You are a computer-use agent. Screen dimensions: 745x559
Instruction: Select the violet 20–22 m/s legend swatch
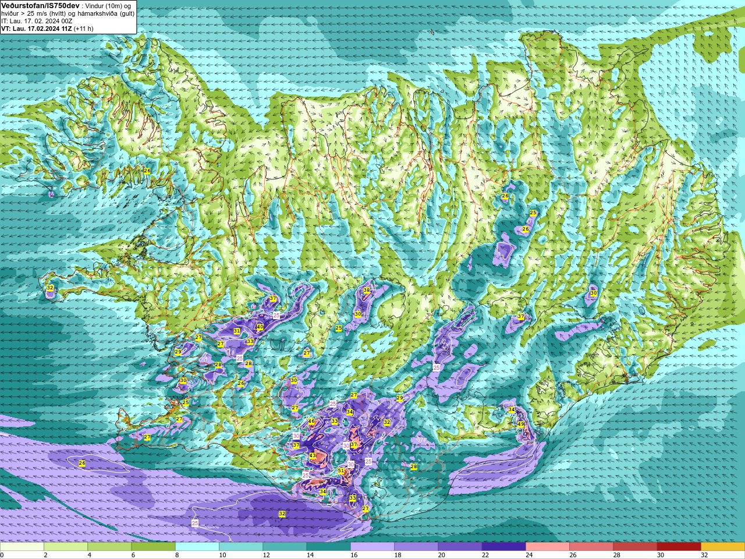coord(460,547)
